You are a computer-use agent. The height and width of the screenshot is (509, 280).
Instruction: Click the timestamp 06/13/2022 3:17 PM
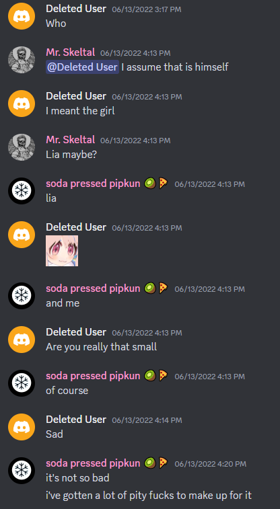[x=147, y=9]
